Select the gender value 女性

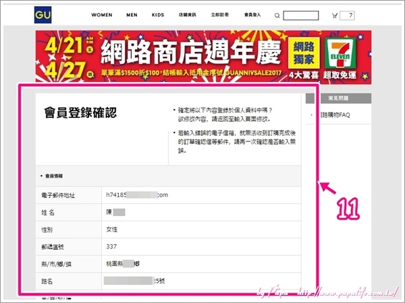tap(112, 230)
